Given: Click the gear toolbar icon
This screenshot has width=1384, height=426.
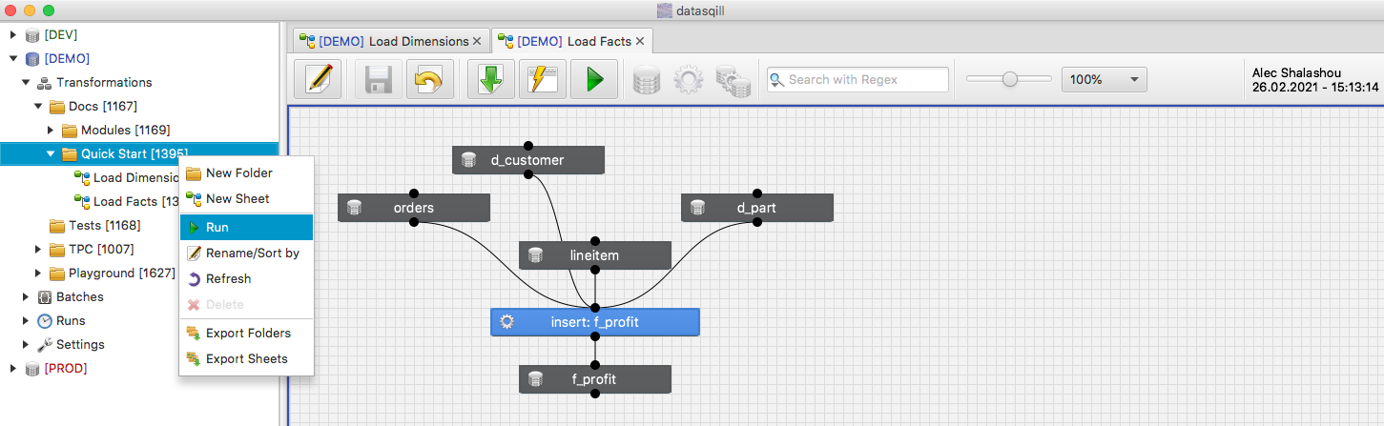Looking at the screenshot, I should pyautogui.click(x=688, y=80).
